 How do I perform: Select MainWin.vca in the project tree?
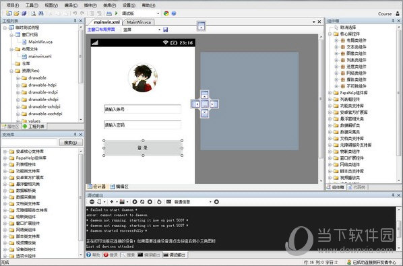[40, 42]
